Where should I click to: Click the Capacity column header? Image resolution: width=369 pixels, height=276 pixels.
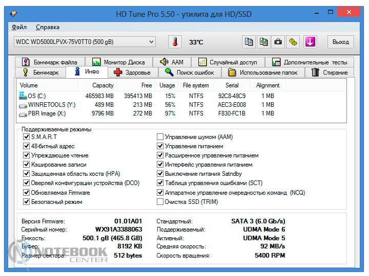[102, 85]
